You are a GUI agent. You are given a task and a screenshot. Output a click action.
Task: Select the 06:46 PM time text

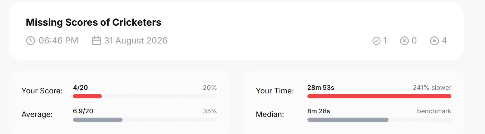coord(58,41)
